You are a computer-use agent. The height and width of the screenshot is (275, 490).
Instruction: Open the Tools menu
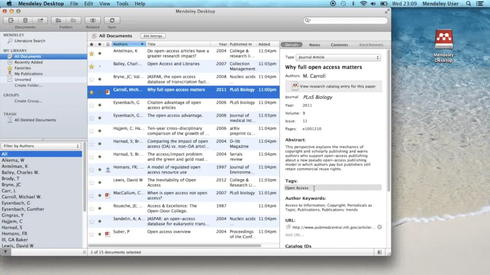click(122, 4)
